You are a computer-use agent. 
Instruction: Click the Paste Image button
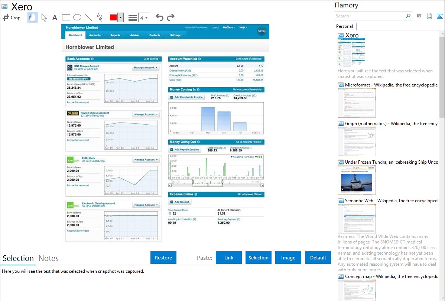288,258
